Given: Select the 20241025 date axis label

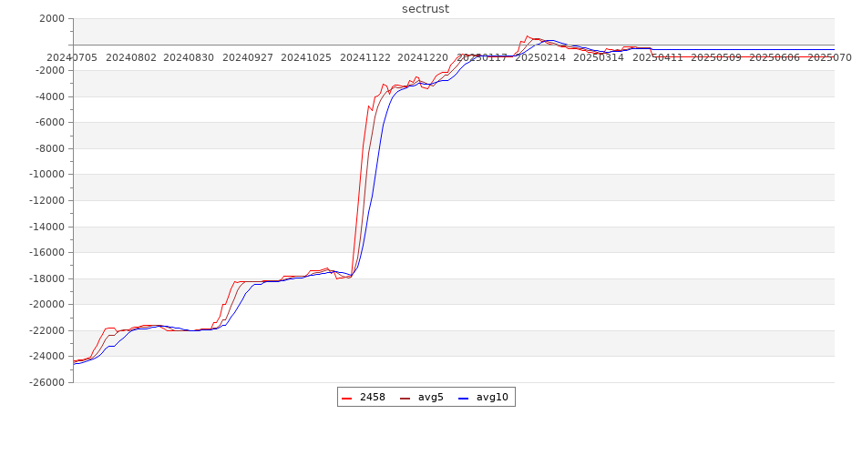Looking at the screenshot, I should point(307,57).
